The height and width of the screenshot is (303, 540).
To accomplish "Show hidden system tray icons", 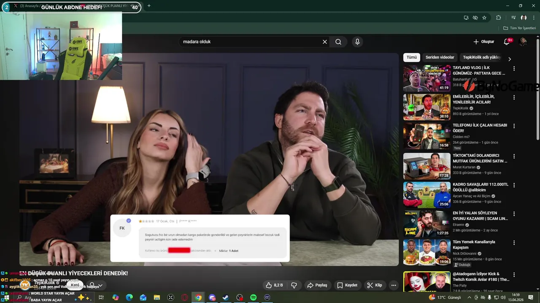I will click(x=470, y=298).
